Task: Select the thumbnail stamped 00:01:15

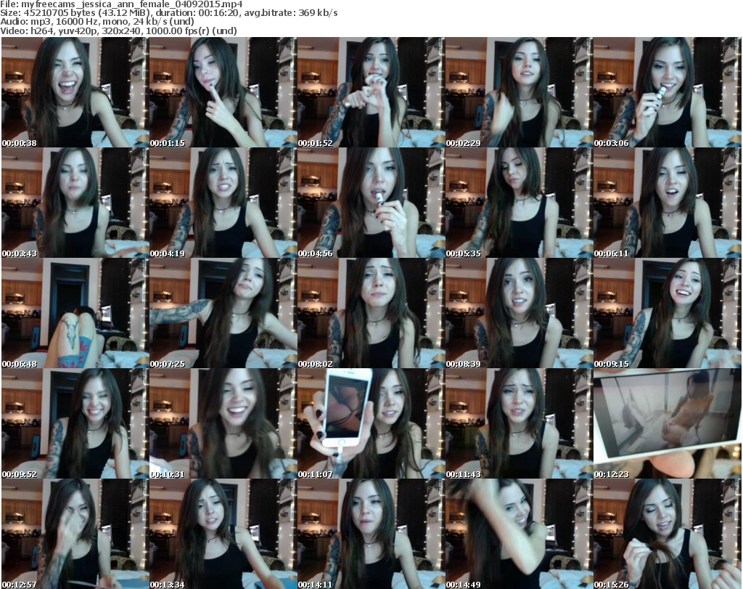Action: click(223, 92)
